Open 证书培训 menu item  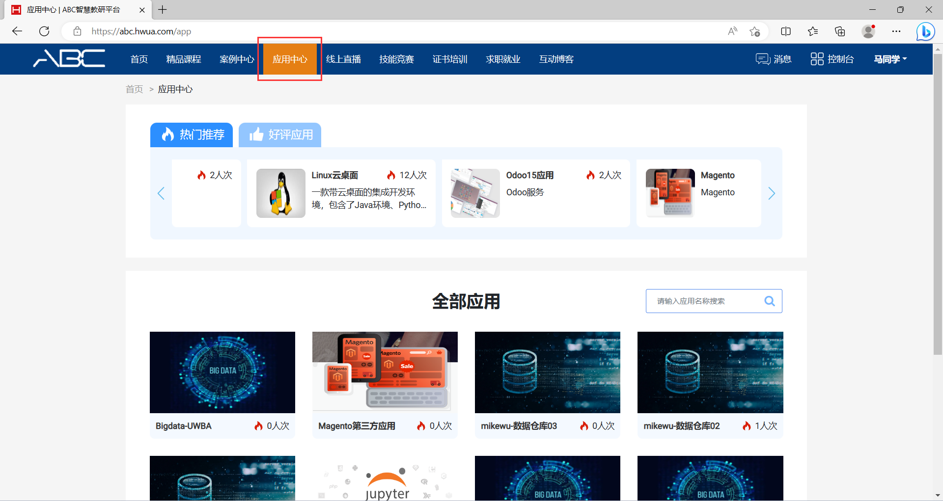pos(450,59)
